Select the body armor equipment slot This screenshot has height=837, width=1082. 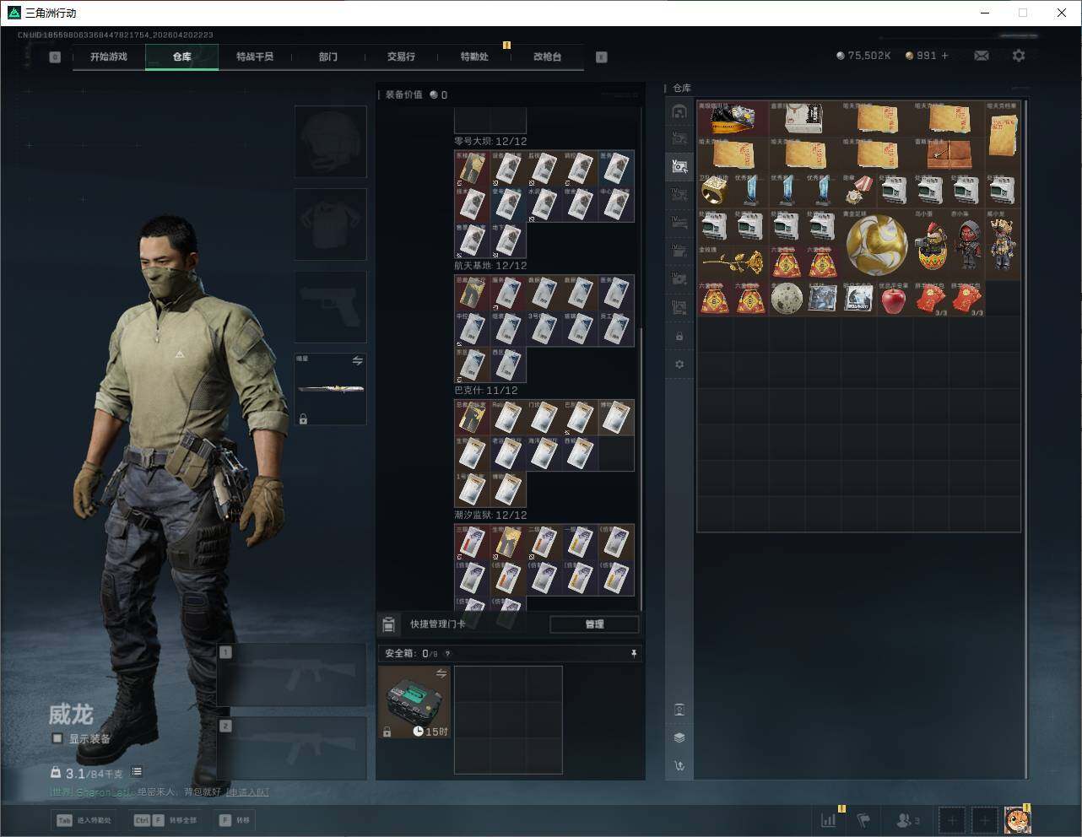[x=331, y=224]
